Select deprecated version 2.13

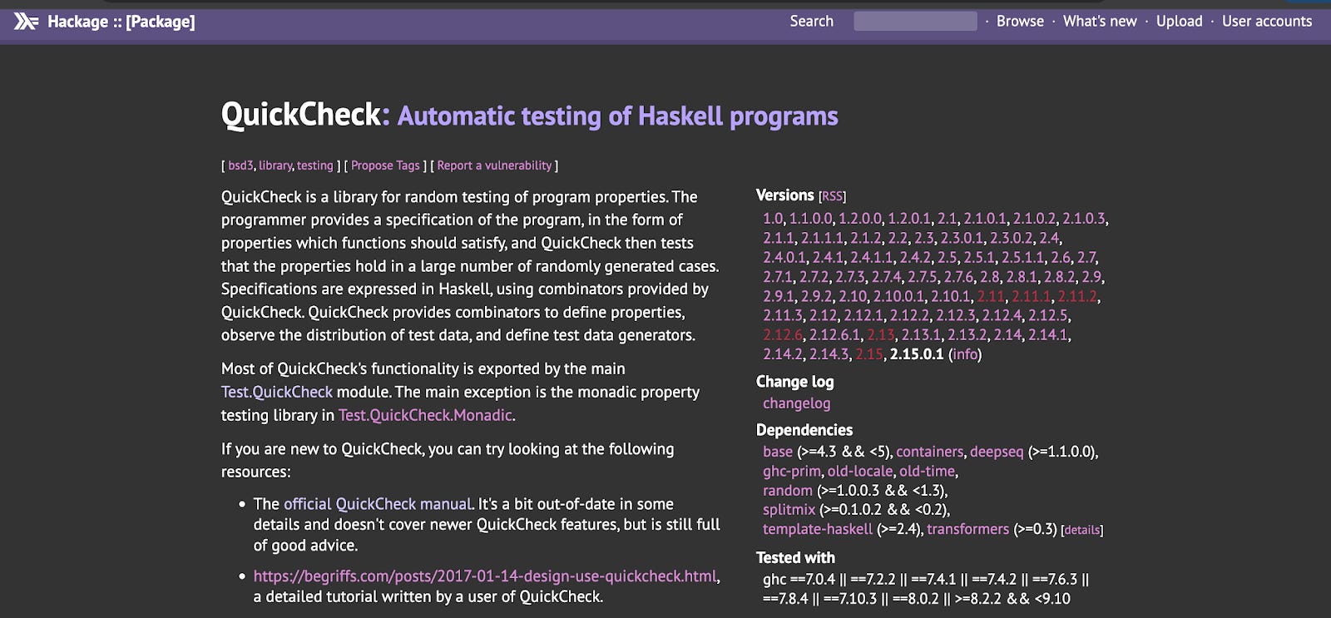coord(881,335)
